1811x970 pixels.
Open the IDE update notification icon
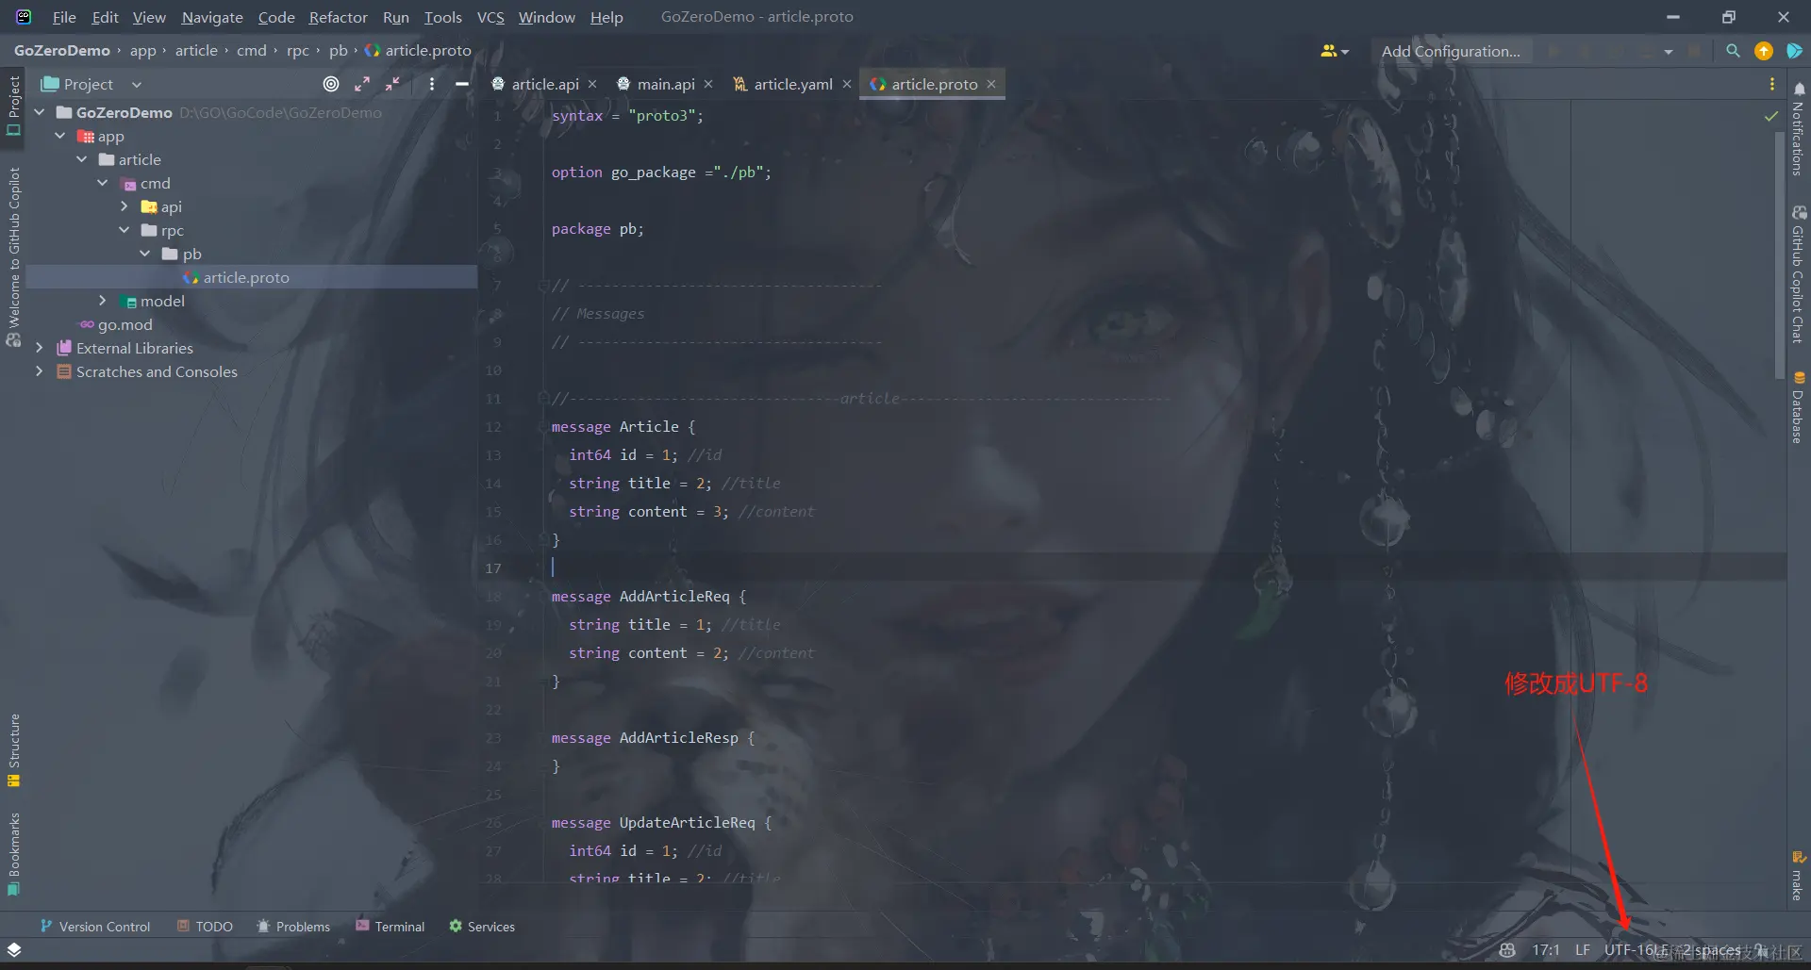point(1763,51)
